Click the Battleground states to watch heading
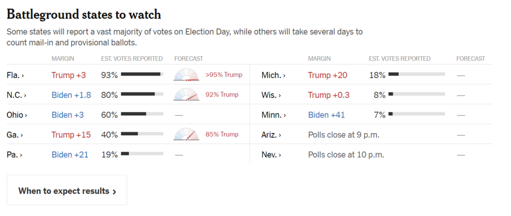The height and width of the screenshot is (216, 511). (84, 15)
